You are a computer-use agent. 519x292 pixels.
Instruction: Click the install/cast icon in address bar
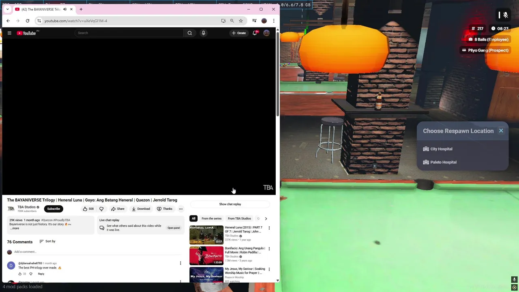pos(223,21)
